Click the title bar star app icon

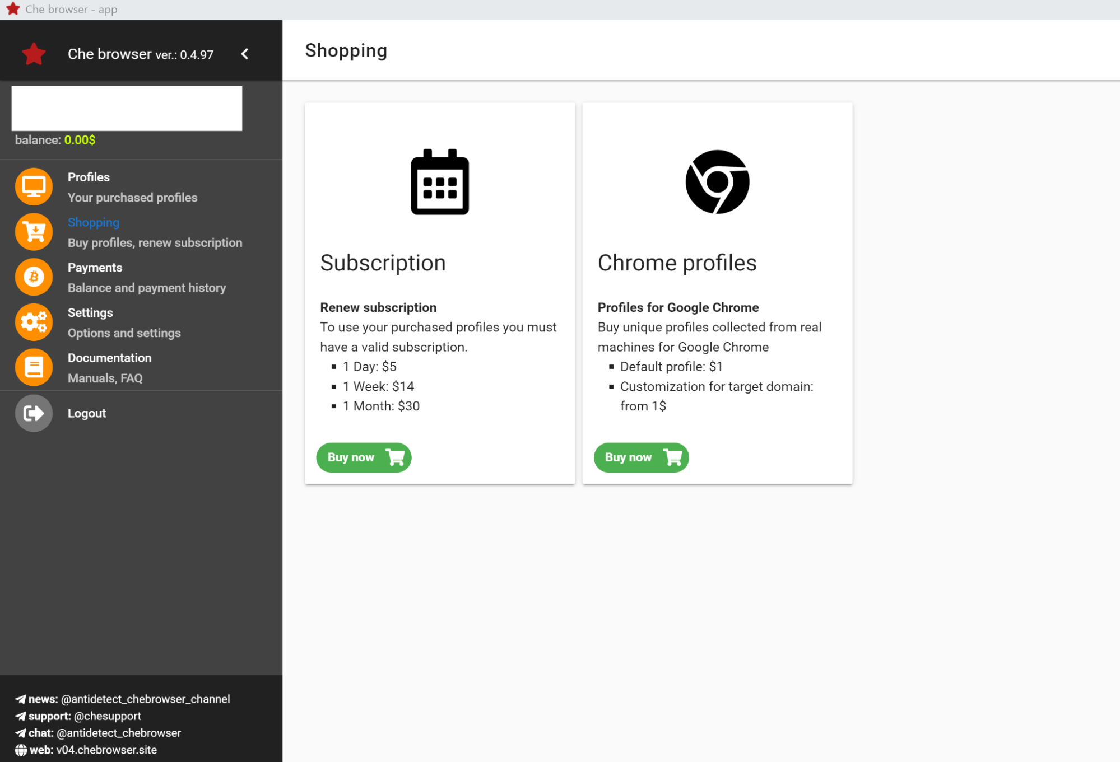tap(13, 9)
